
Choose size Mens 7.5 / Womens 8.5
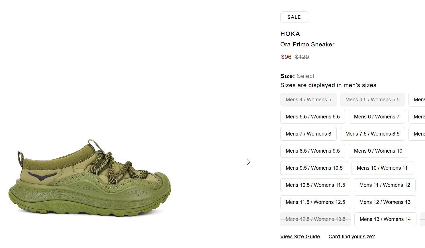click(372, 134)
